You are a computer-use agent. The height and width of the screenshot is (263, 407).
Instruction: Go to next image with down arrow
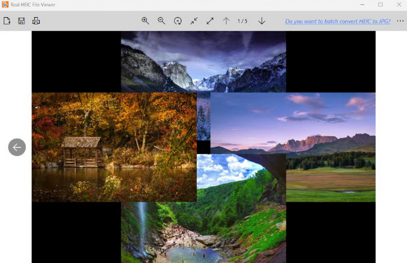[x=262, y=21]
